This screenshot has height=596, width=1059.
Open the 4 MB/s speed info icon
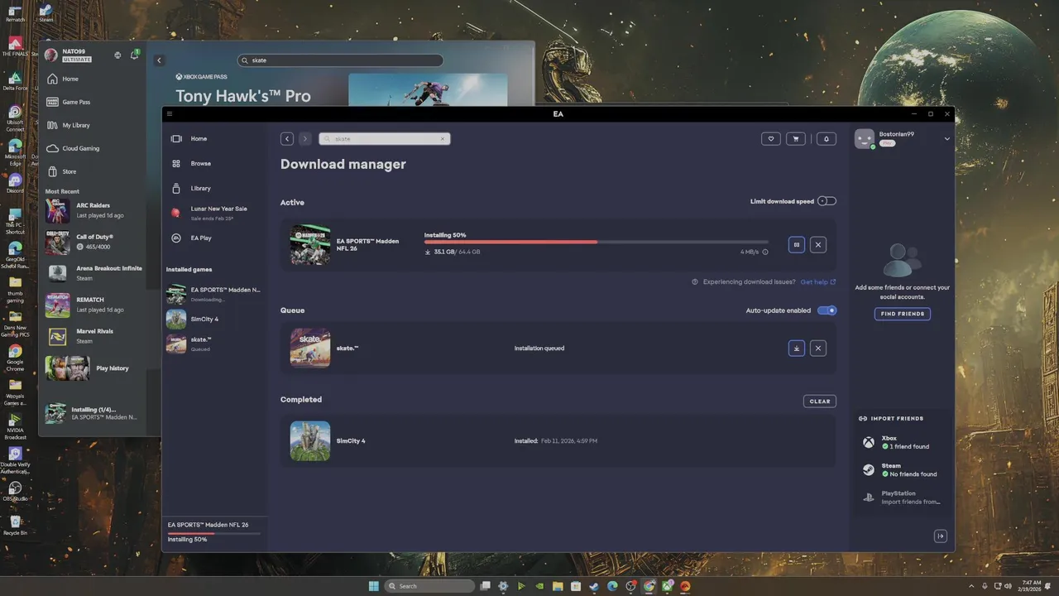tap(765, 252)
